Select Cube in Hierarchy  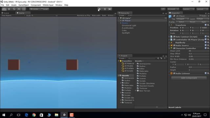[x=124, y=30]
